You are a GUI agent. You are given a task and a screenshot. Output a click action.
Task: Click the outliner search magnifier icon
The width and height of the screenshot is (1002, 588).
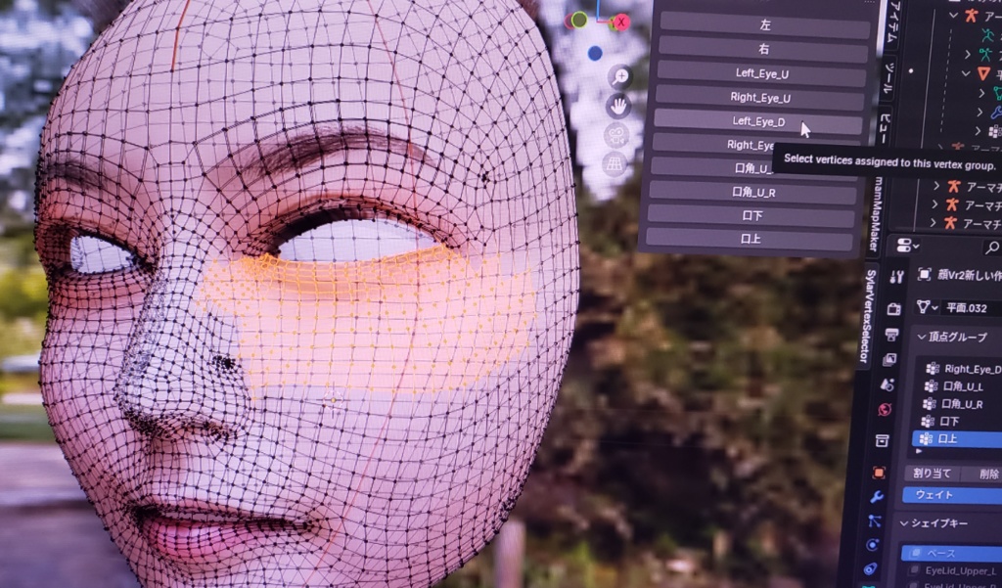tap(992, 248)
